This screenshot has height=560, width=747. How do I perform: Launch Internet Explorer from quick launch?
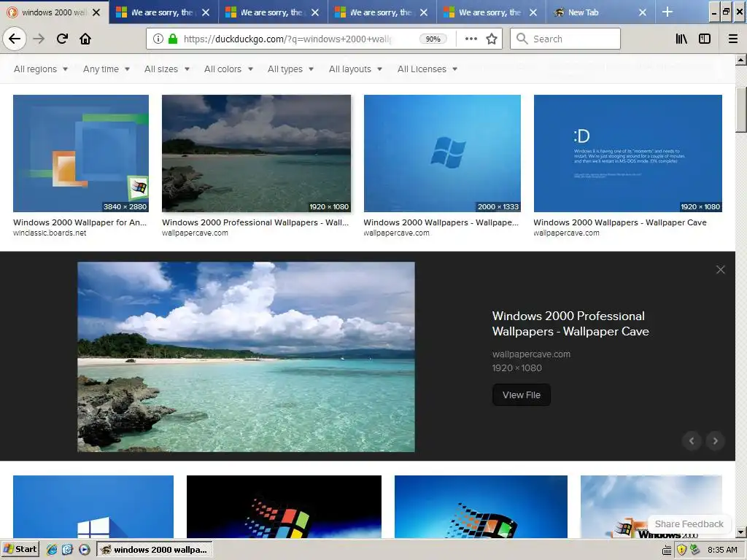tap(52, 550)
